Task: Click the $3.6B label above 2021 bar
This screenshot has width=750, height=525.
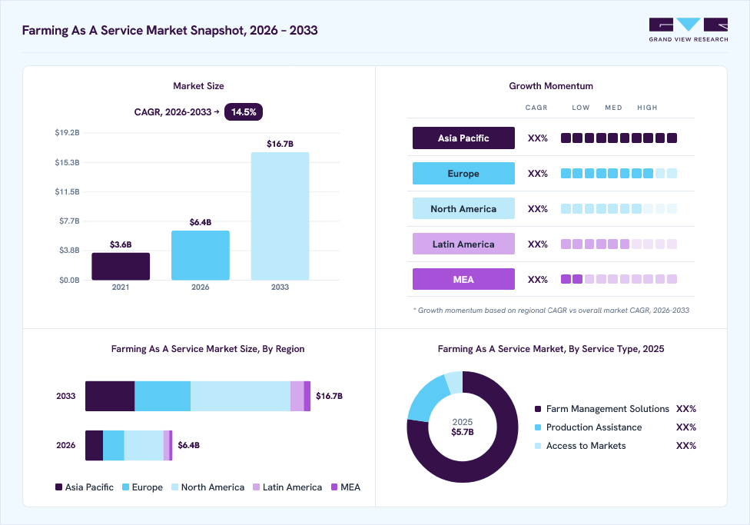Action: point(121,244)
